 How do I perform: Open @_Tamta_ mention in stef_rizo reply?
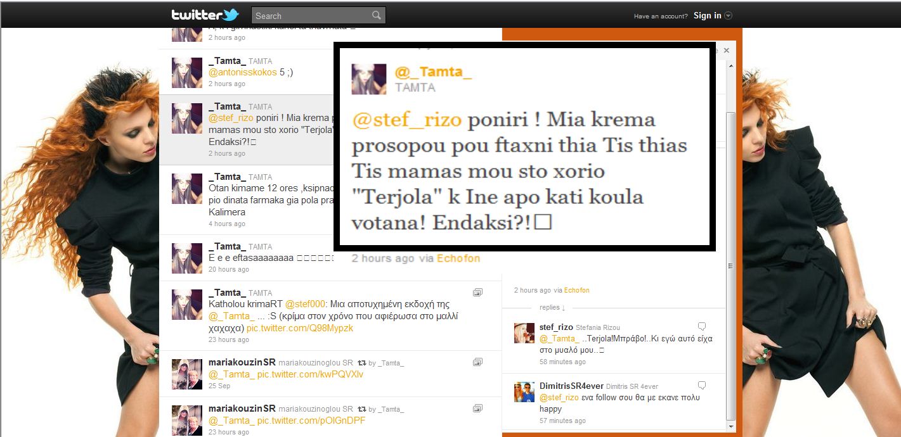point(559,339)
